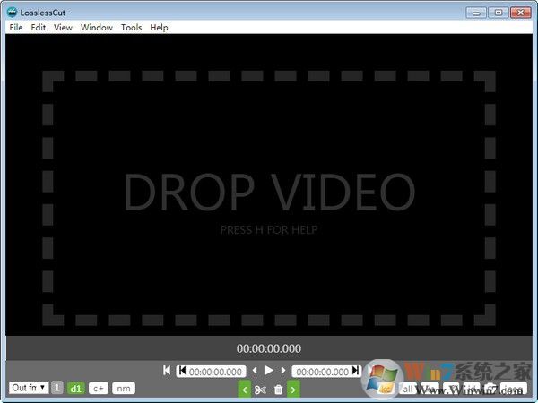This screenshot has width=538, height=403.
Task: Open the Edit menu
Action: click(x=38, y=28)
